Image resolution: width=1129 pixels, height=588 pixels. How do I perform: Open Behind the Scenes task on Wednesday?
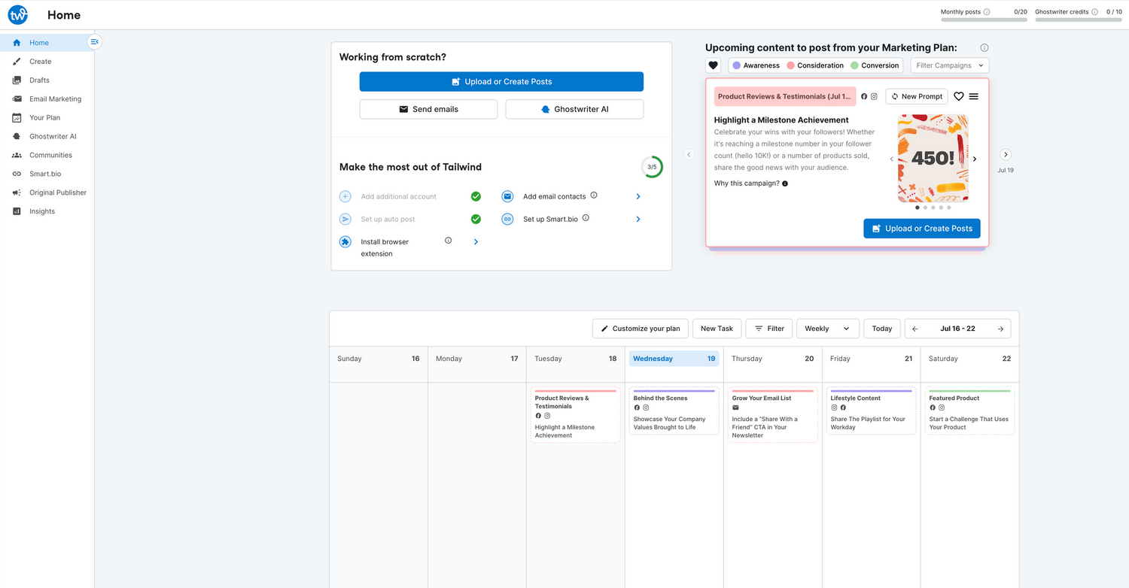(674, 411)
